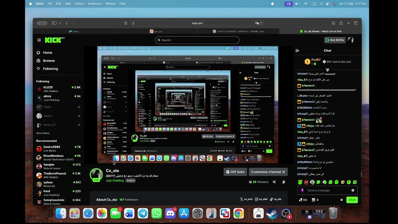The image size is (398, 224).
Task: Open cs_ola1 Instagram link
Action: point(261,199)
